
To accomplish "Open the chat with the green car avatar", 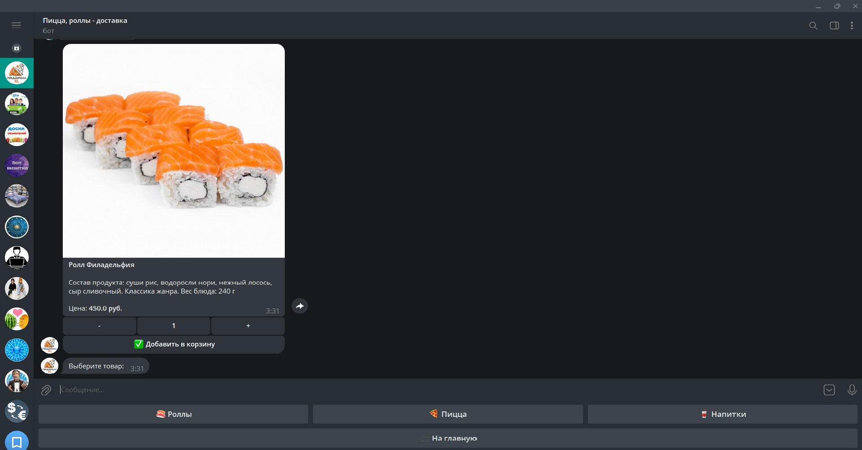I will tap(17, 104).
